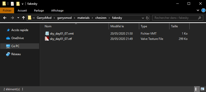The height and width of the screenshot is (92, 206).
Task: Click the 299 Ko size cell
Action: (x=183, y=39)
